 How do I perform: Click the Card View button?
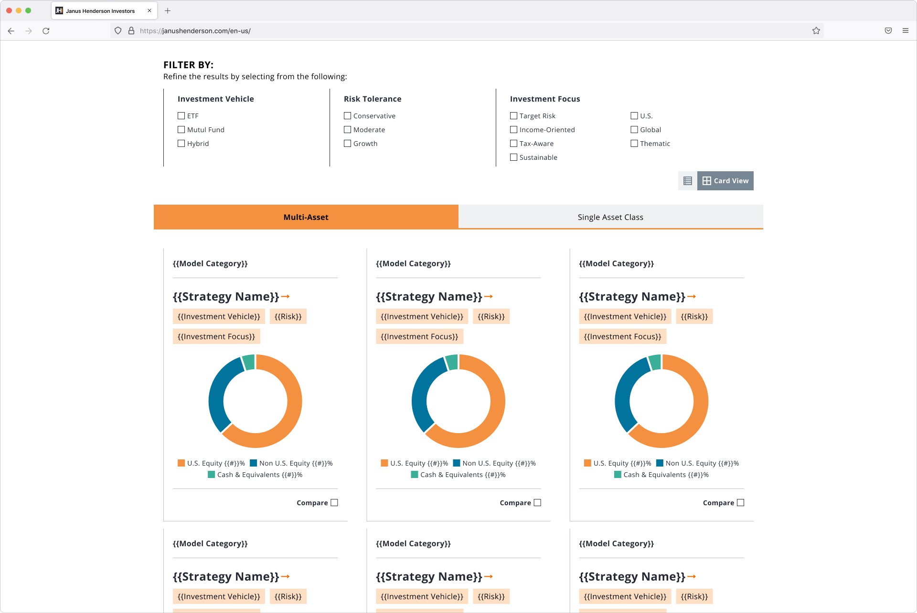tap(725, 181)
